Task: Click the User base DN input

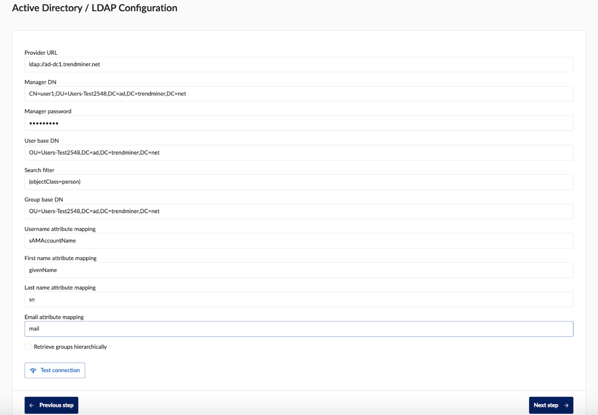Action: click(299, 153)
